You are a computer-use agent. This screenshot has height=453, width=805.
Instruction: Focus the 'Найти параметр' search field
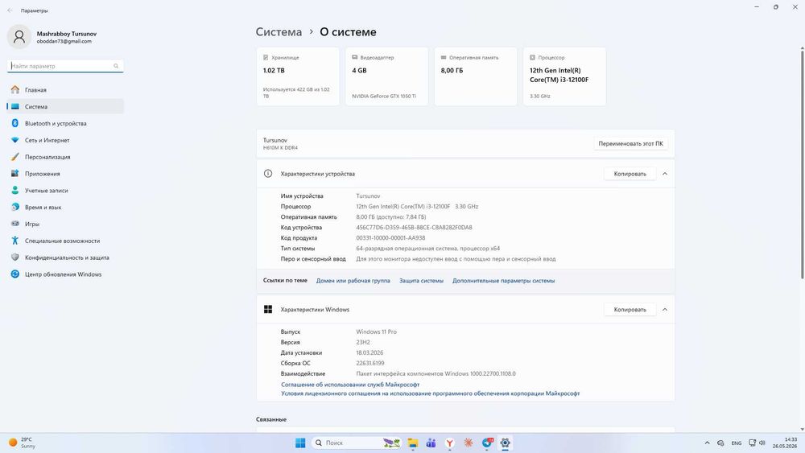[x=65, y=66]
